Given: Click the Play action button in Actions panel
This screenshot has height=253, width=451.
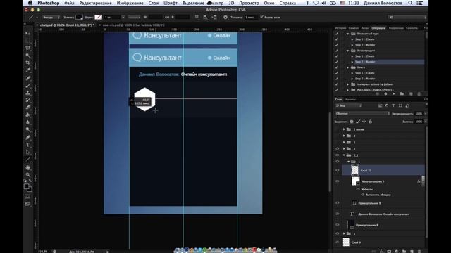Looking at the screenshot, I should pyautogui.click(x=393, y=93).
